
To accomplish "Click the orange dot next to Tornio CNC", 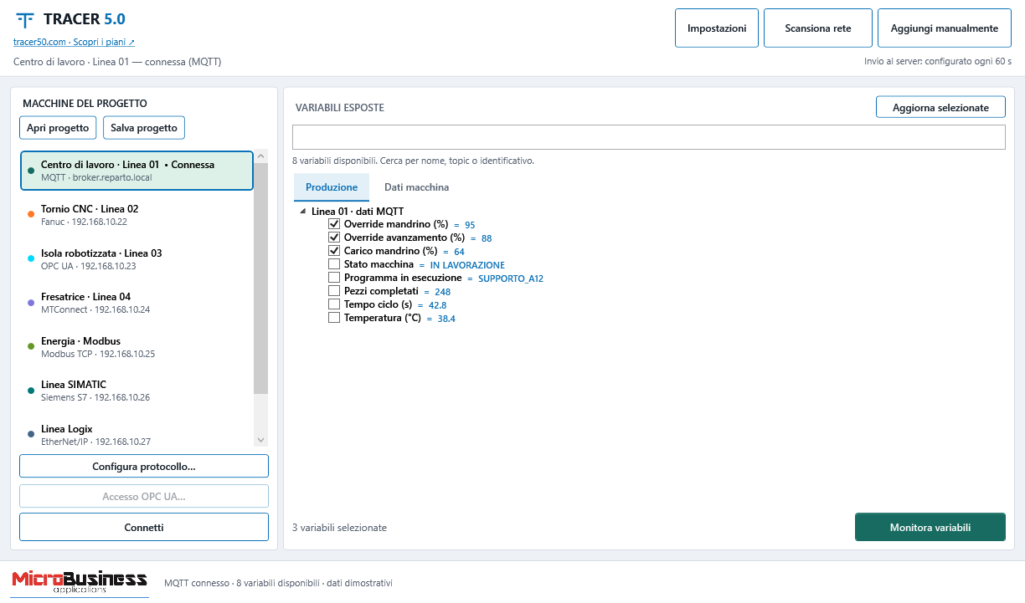I will pyautogui.click(x=31, y=215).
